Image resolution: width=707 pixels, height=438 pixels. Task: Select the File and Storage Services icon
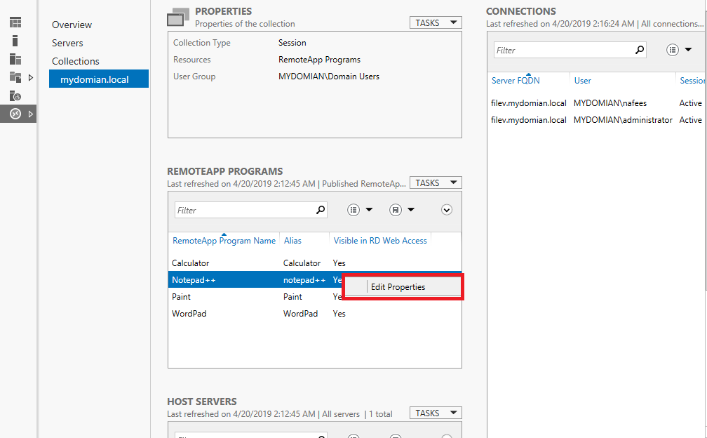(x=15, y=77)
